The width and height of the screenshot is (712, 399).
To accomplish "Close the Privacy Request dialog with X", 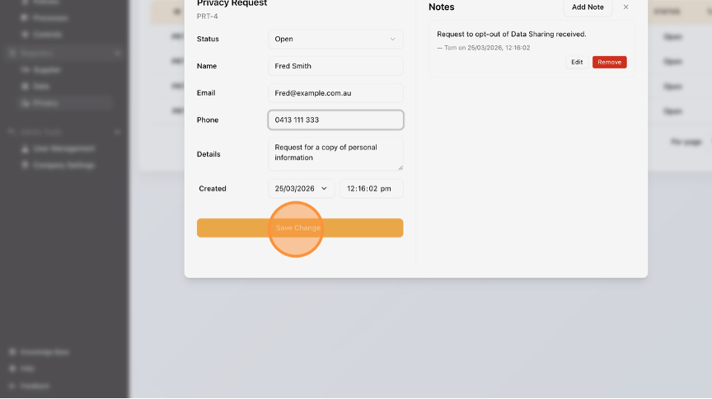I will coord(625,7).
